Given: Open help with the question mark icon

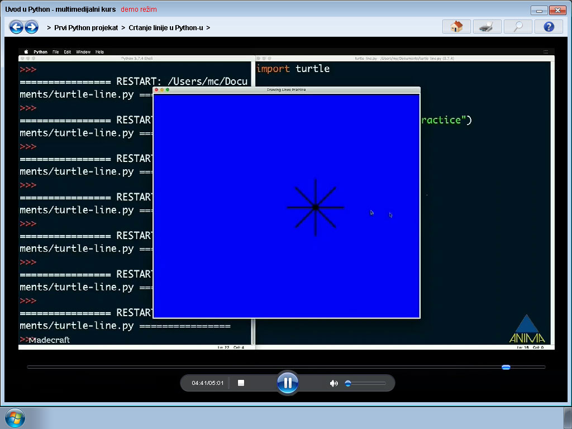Looking at the screenshot, I should [549, 27].
